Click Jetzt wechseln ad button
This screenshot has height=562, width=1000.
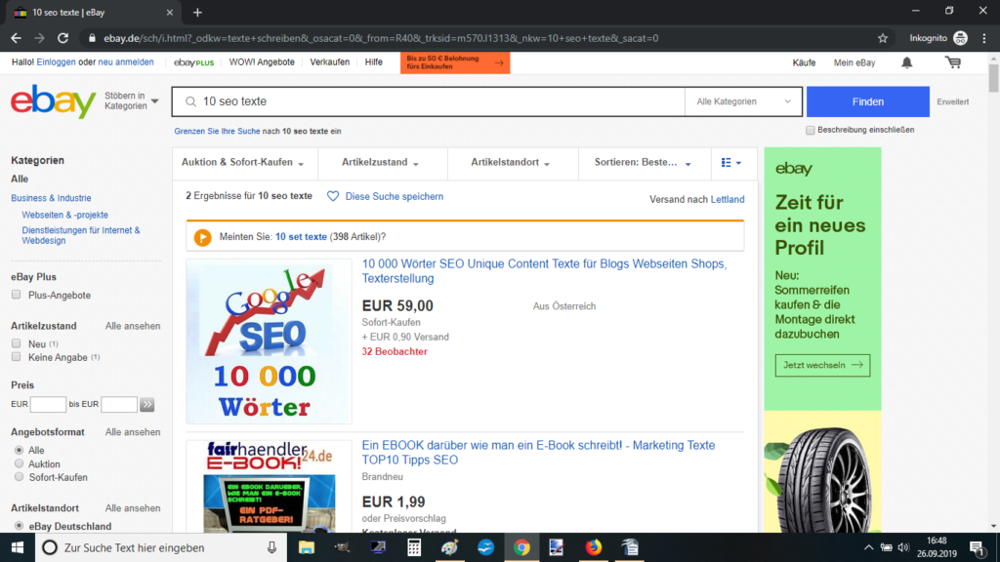click(822, 365)
